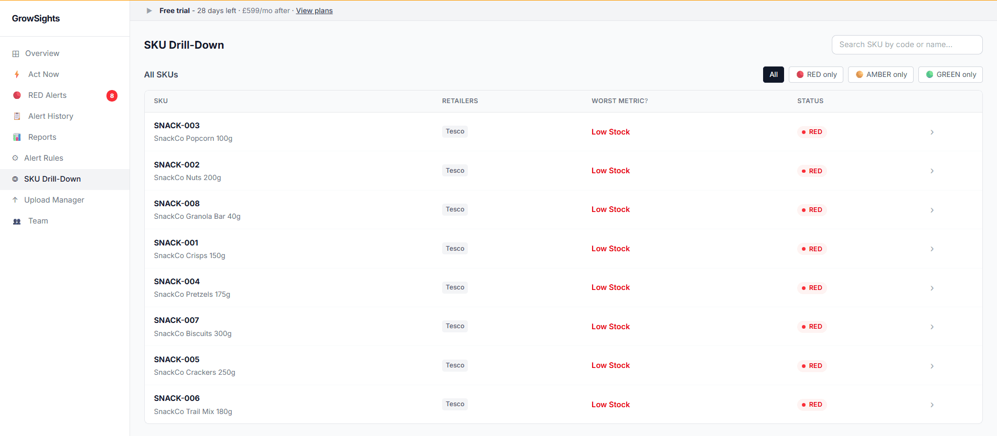997x436 pixels.
Task: Click the Act Now lightning icon
Action: coord(17,74)
